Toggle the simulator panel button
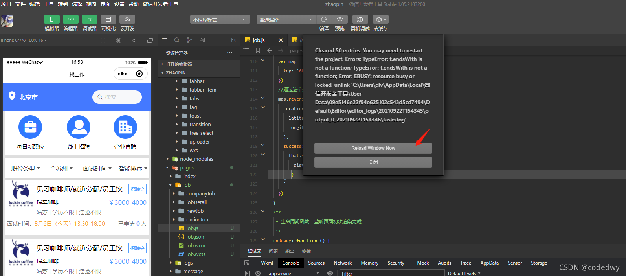Screen dimensions: 626x276 click(51, 19)
